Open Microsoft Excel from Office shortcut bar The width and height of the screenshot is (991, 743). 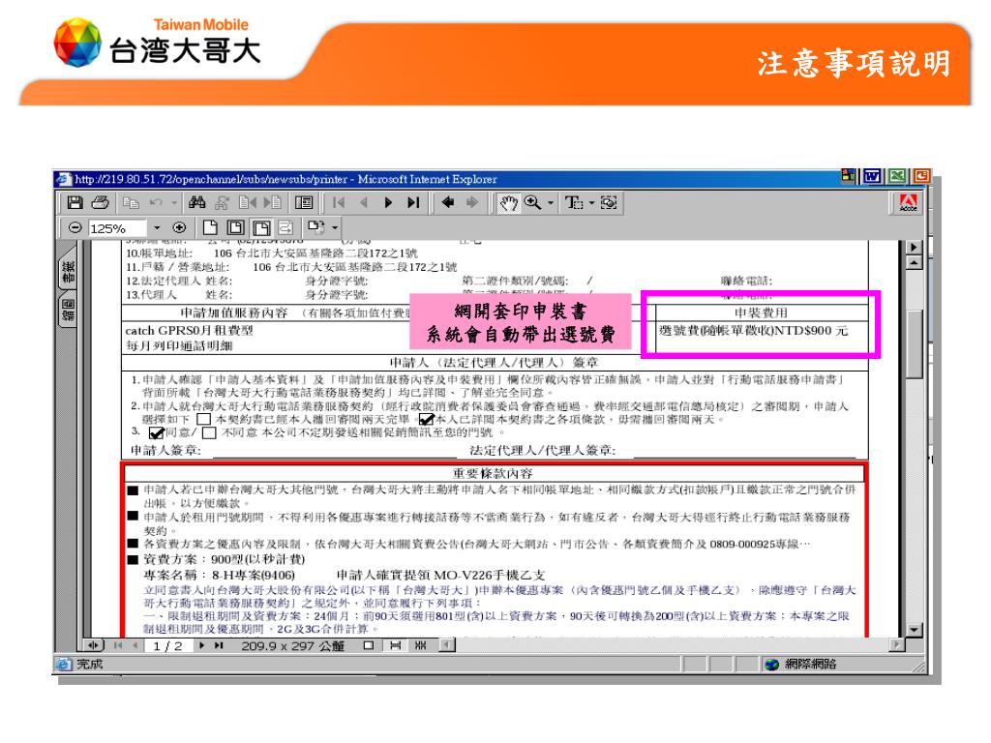(x=897, y=176)
